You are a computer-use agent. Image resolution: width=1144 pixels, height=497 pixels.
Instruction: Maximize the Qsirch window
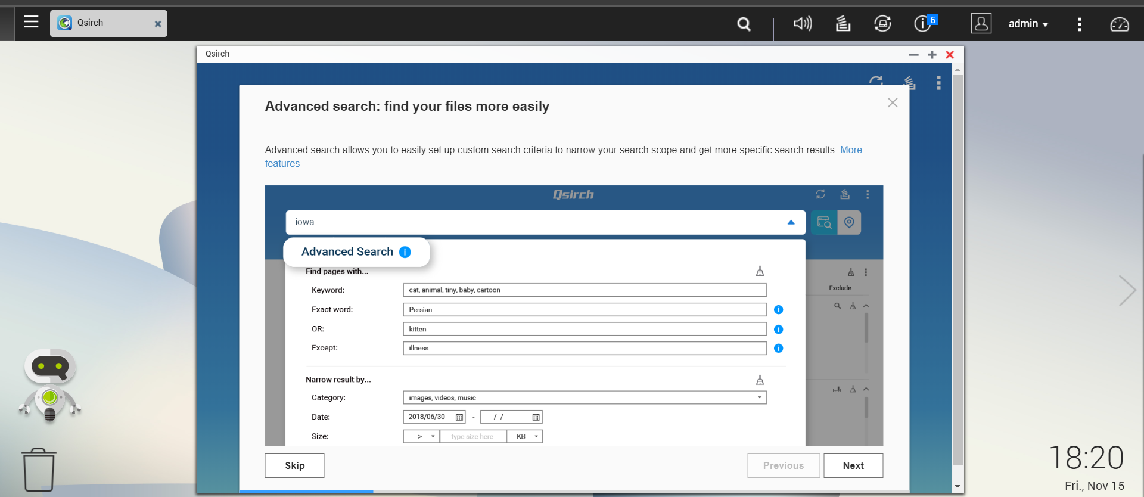[x=932, y=54]
